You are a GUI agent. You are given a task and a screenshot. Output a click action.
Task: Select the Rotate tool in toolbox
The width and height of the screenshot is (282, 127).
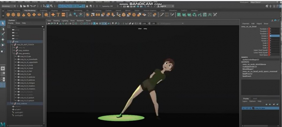click(3, 45)
